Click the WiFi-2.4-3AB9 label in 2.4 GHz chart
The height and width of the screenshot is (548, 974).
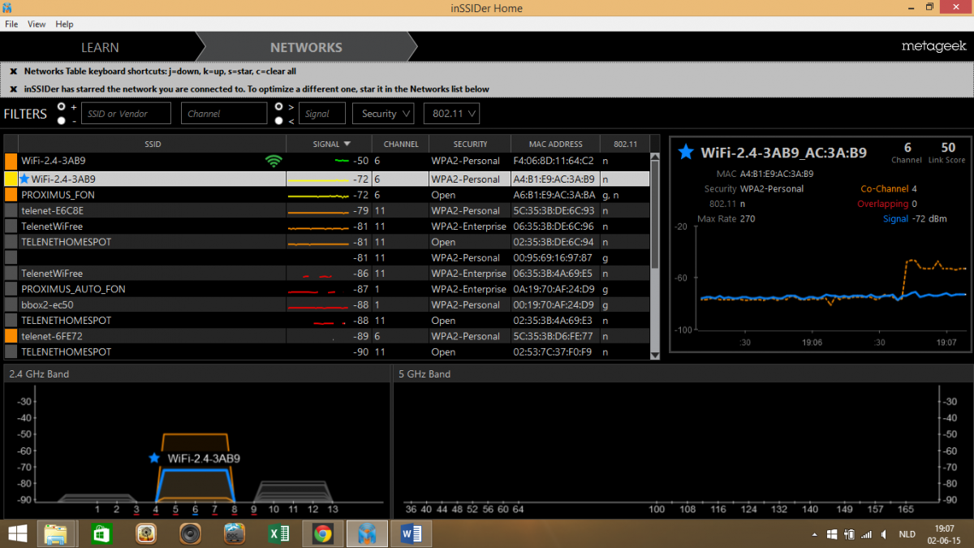tap(203, 458)
